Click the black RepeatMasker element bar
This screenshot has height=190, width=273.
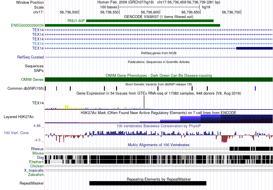[148, 183]
